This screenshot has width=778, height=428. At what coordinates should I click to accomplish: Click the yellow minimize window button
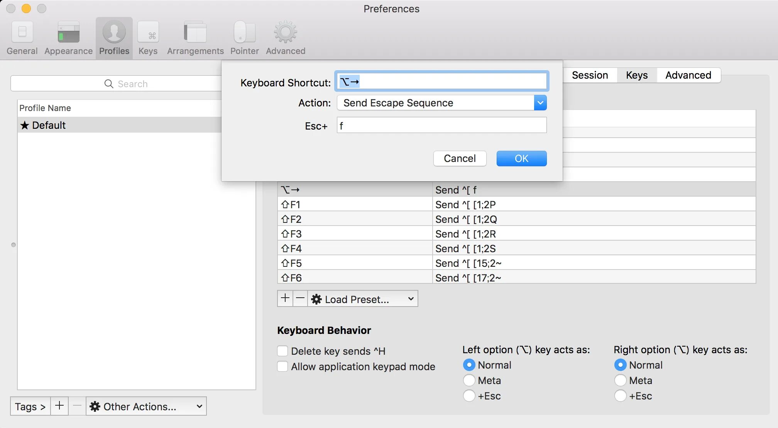pyautogui.click(x=26, y=8)
